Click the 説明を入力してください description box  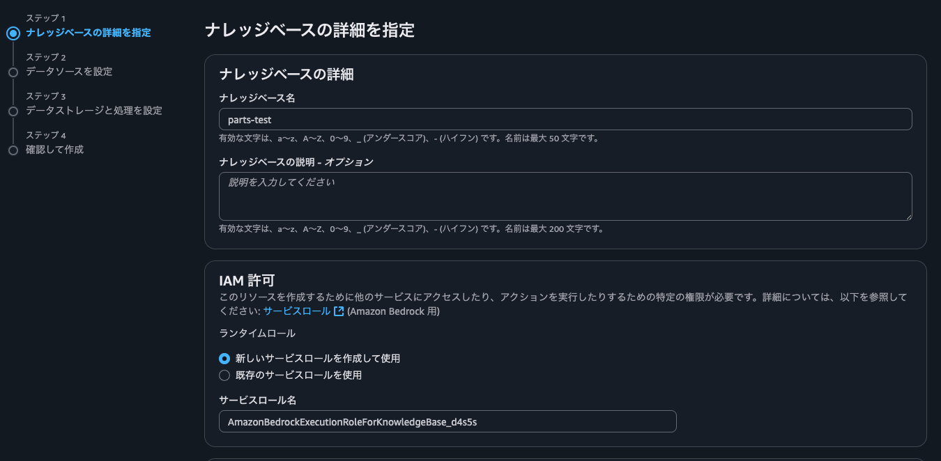coord(565,196)
